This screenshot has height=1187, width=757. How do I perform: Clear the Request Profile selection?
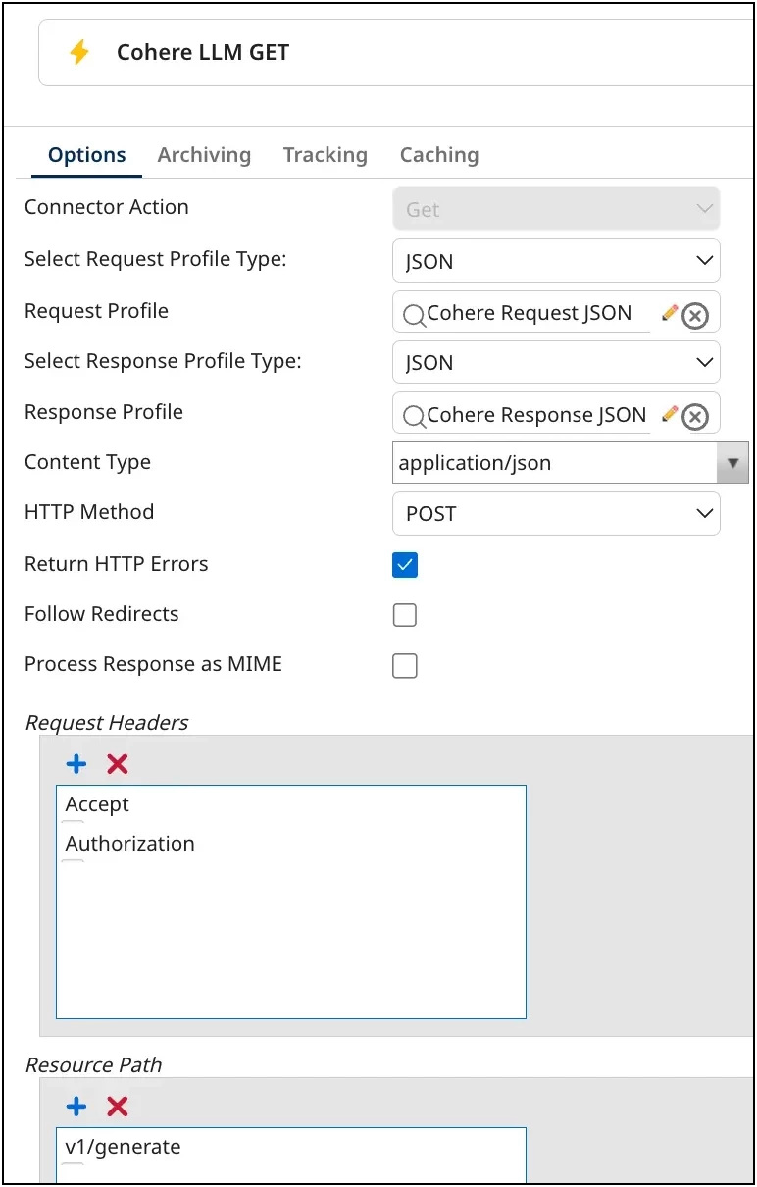coord(695,315)
